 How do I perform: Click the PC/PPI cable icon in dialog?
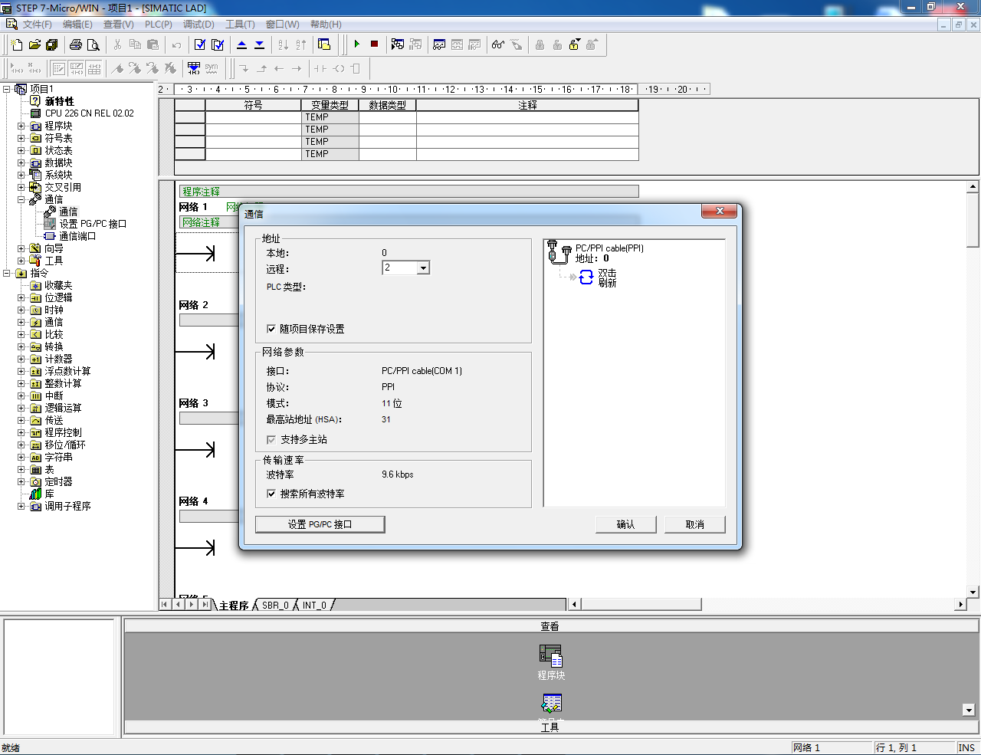(x=560, y=252)
